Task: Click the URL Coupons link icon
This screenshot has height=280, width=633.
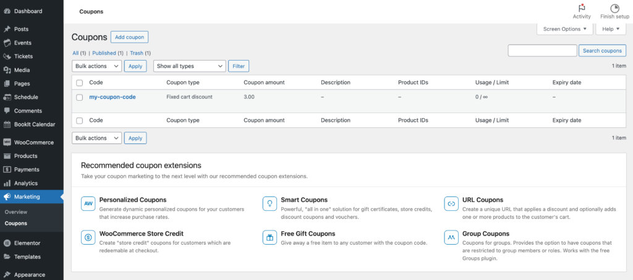Action: (x=451, y=204)
